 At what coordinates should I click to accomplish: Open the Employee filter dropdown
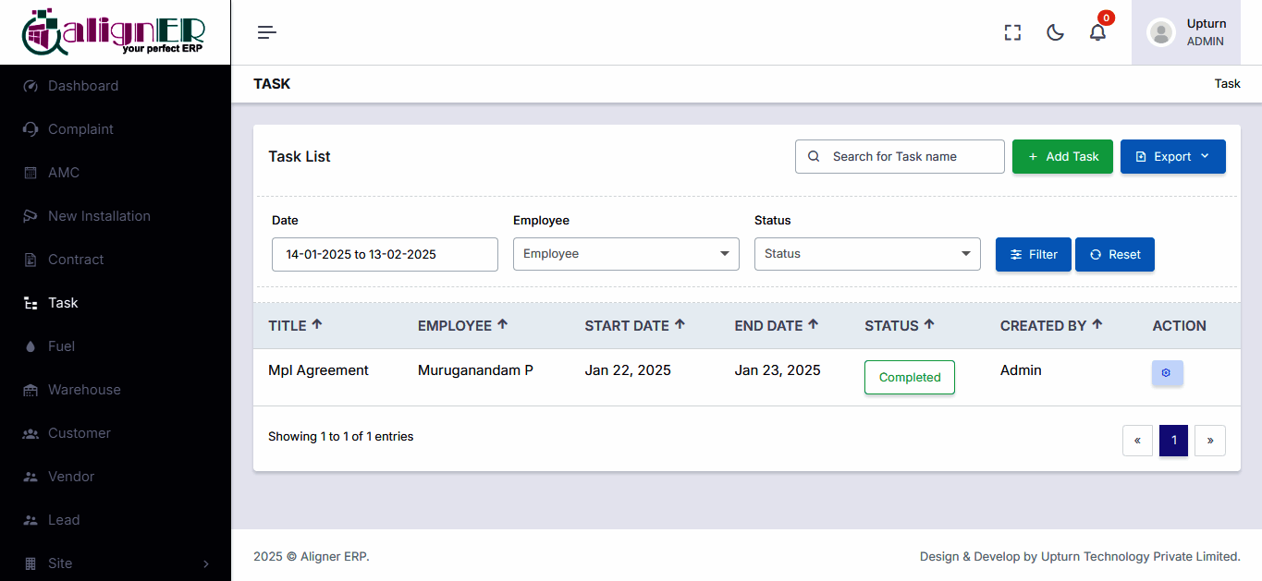[626, 254]
